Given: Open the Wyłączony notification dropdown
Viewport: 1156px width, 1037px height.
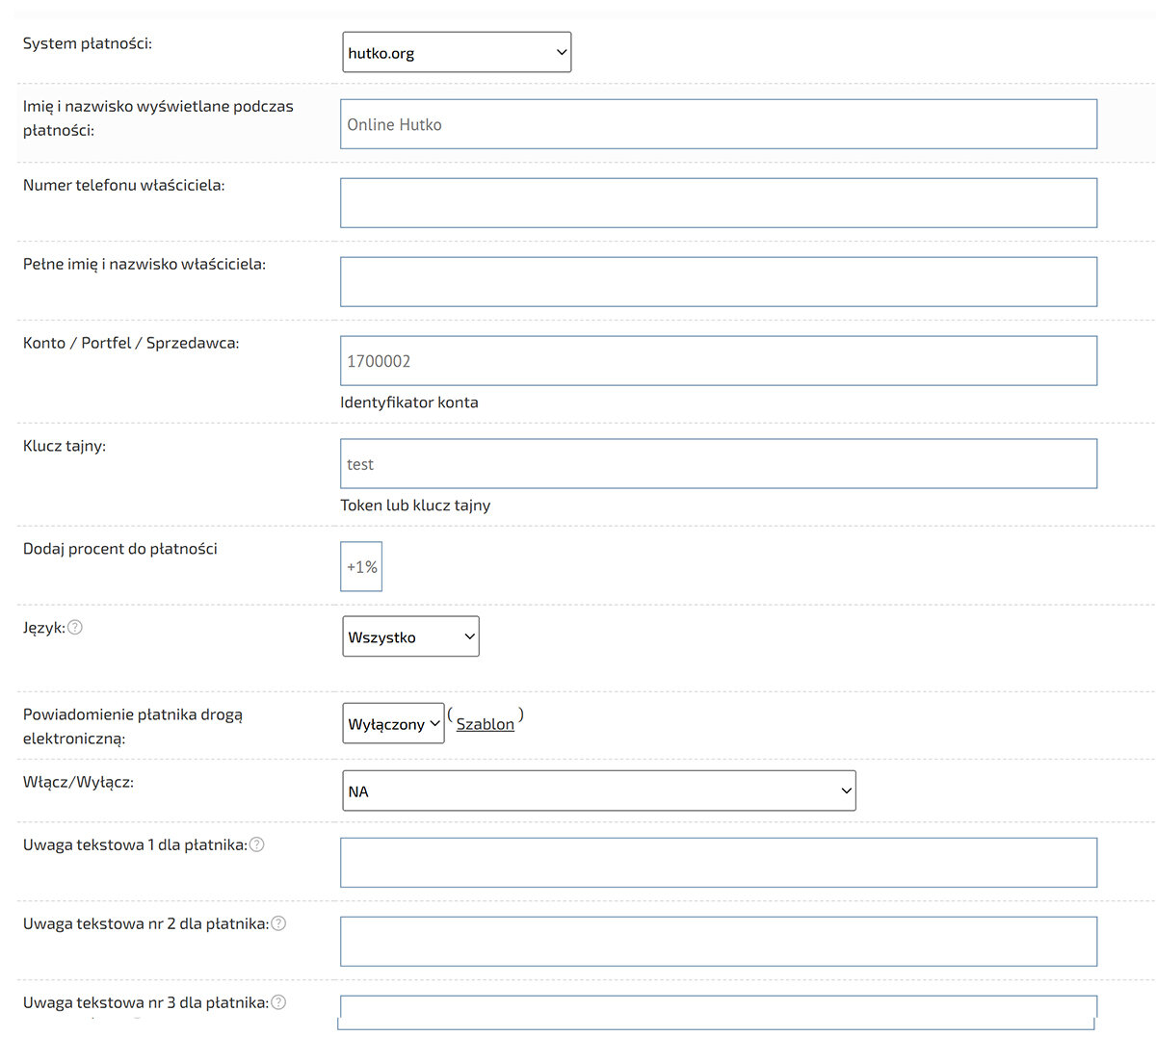Looking at the screenshot, I should pos(393,724).
